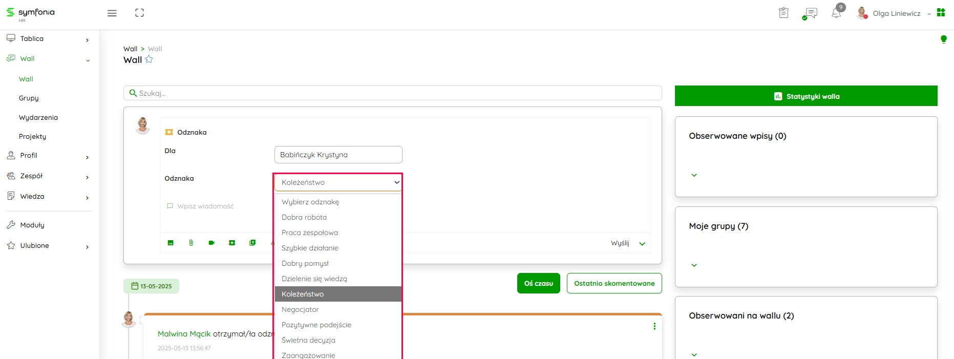Click the Szukaj search field
Image resolution: width=954 pixels, height=359 pixels.
pyautogui.click(x=392, y=93)
